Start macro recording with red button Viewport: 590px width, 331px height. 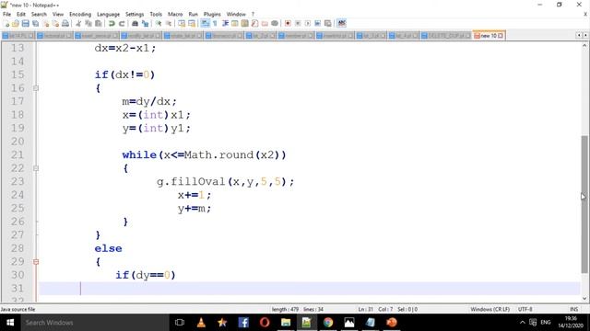pyautogui.click(x=288, y=23)
